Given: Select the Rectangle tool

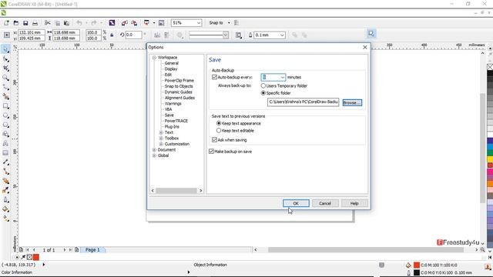Looking at the screenshot, I should point(5,106).
